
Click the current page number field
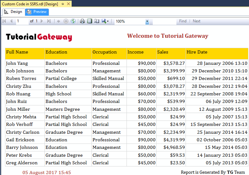[22, 21]
